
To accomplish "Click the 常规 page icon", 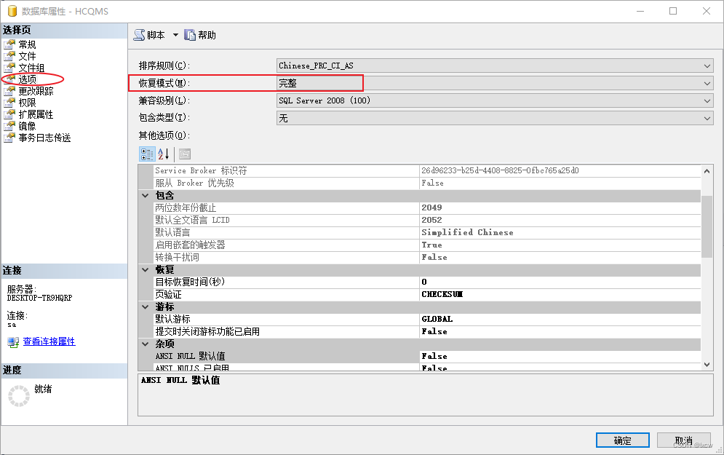I will click(9, 44).
